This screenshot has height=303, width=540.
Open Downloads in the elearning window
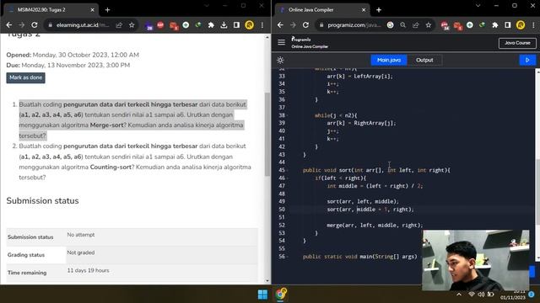(x=224, y=25)
